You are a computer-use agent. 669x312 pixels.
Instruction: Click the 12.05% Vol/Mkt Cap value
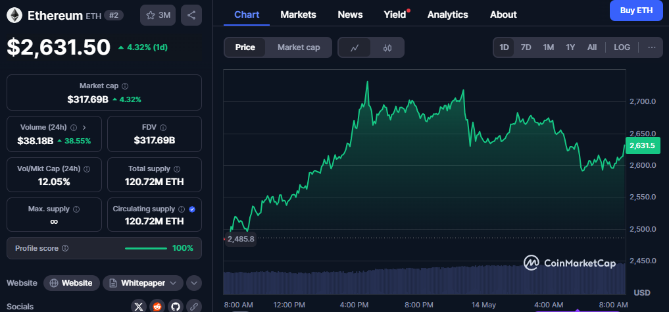(54, 182)
